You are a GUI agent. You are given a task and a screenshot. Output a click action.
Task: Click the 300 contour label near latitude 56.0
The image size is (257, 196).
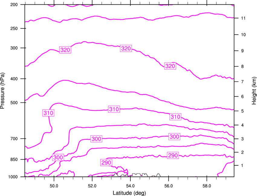[x=174, y=137]
